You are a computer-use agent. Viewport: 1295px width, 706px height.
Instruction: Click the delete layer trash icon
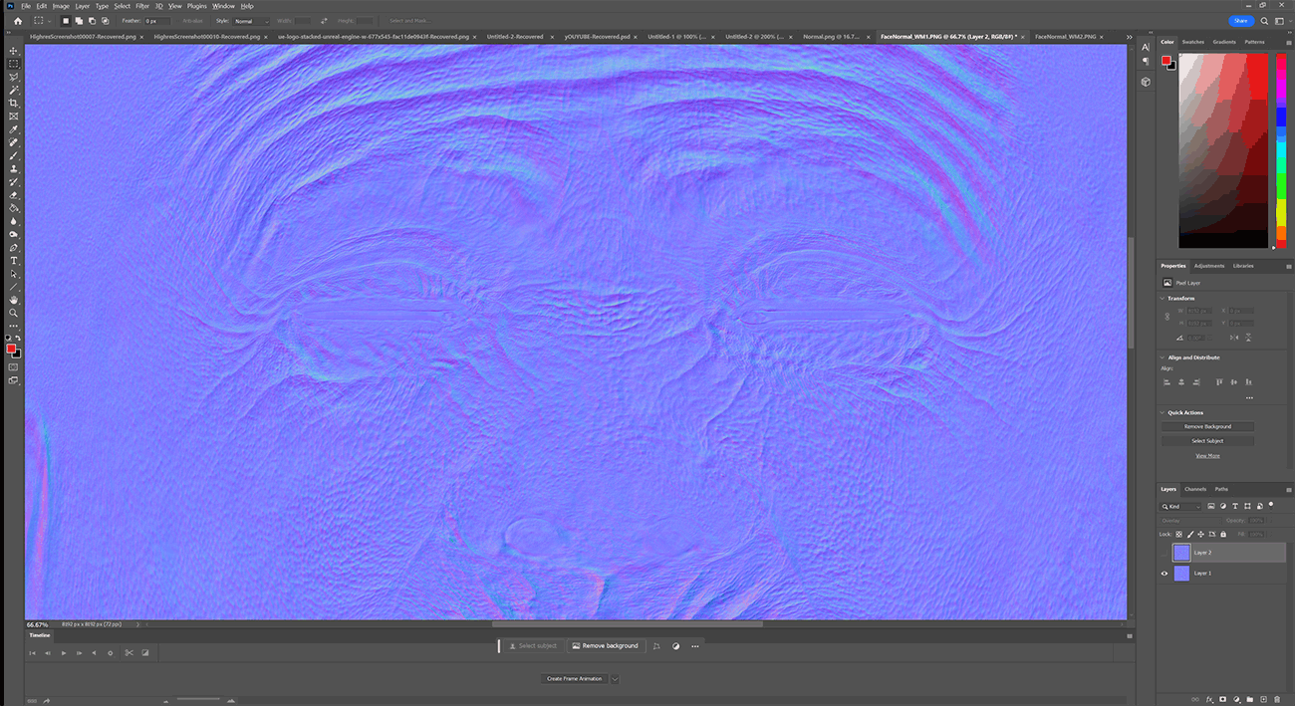[x=1275, y=699]
